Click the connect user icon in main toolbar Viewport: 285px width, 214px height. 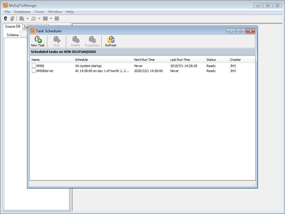coord(6,19)
